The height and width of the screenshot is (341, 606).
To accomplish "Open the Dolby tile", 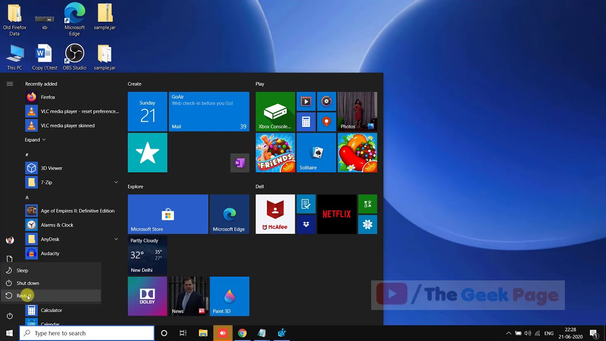I will coord(147,296).
